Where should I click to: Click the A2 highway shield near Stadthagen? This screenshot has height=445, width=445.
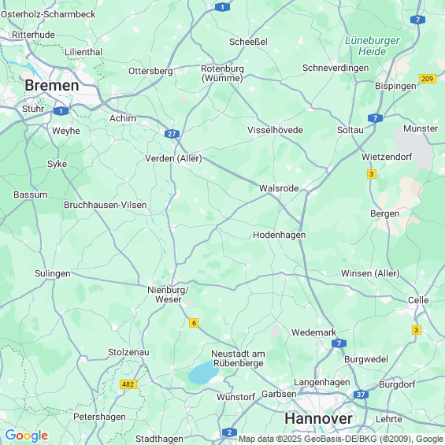click(229, 432)
